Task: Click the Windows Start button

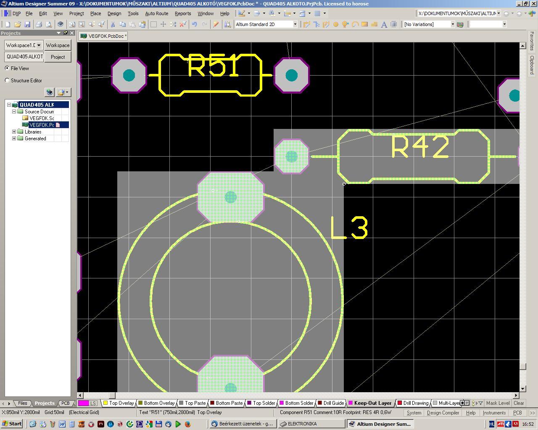Action: click(x=11, y=424)
